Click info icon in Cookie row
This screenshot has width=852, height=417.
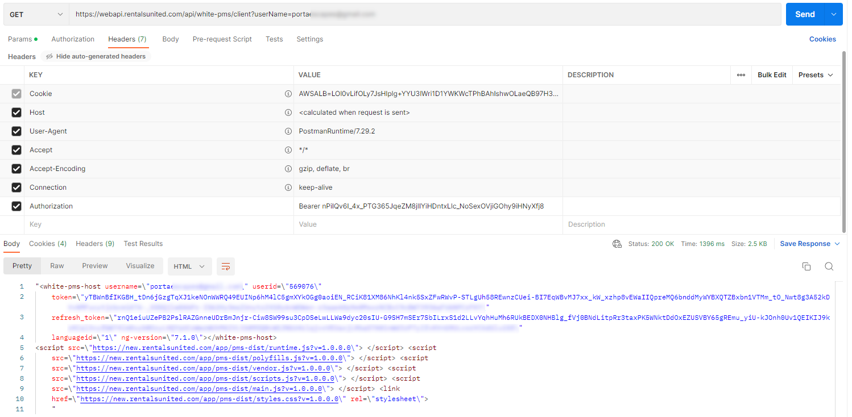[x=288, y=94]
